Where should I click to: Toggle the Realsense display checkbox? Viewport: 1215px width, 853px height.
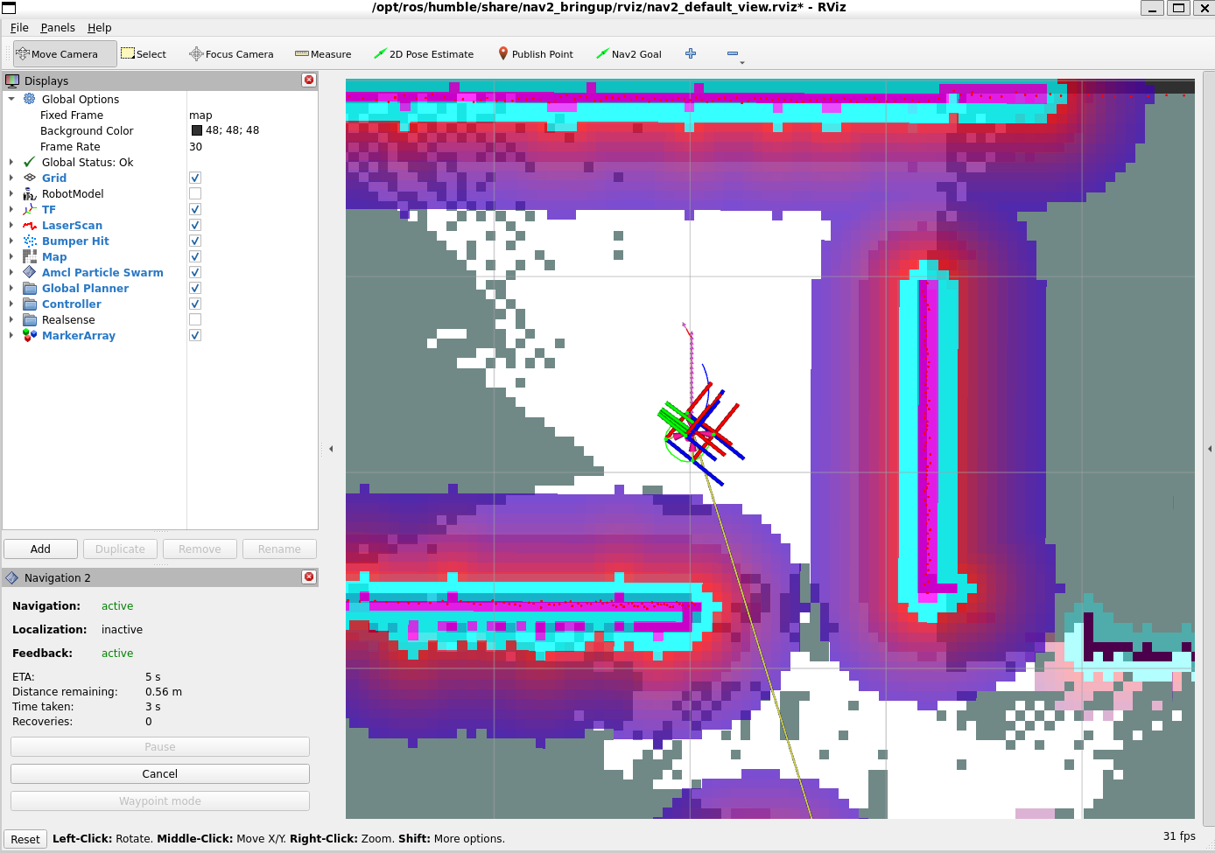(x=195, y=319)
